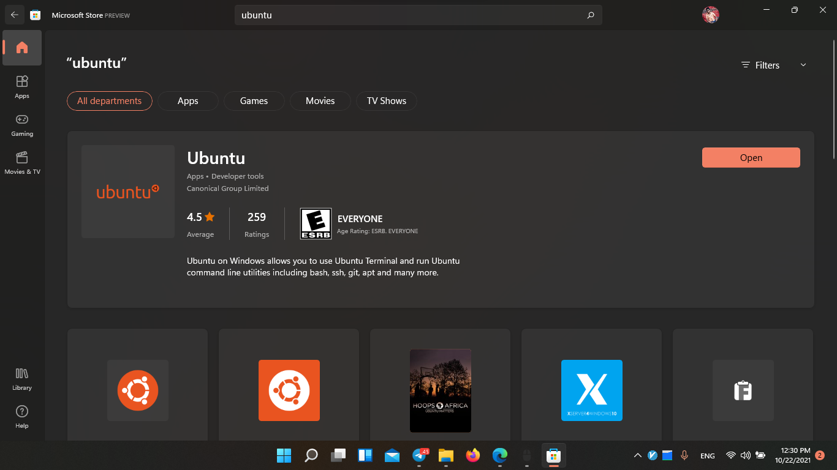The height and width of the screenshot is (470, 837).
Task: Open Widgets from the taskbar
Action: click(x=365, y=455)
